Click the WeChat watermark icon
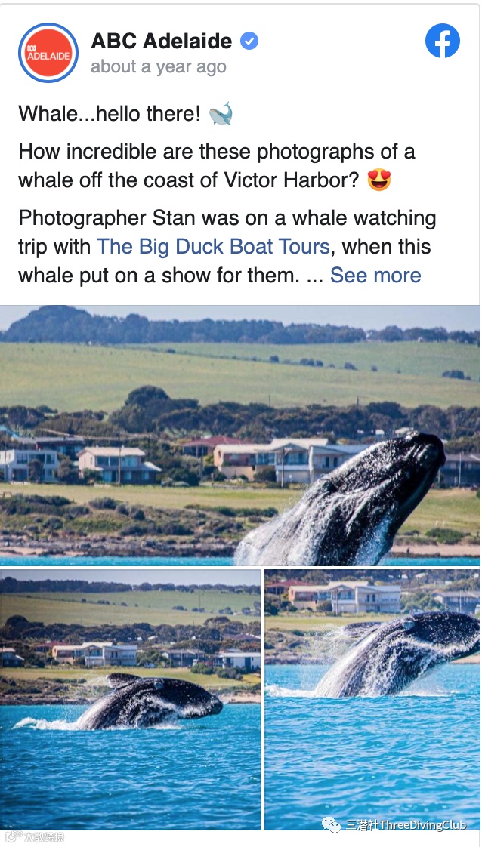Image resolution: width=482 pixels, height=847 pixels. point(331,824)
